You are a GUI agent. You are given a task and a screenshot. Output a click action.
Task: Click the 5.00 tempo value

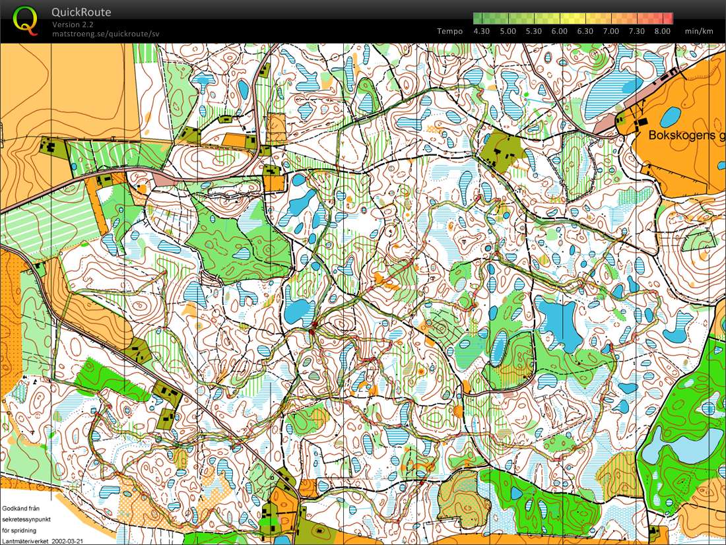pos(508,31)
